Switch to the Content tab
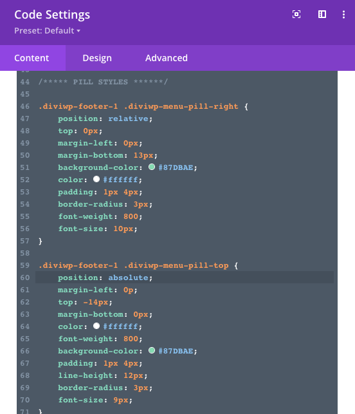The width and height of the screenshot is (355, 414). coord(33,58)
